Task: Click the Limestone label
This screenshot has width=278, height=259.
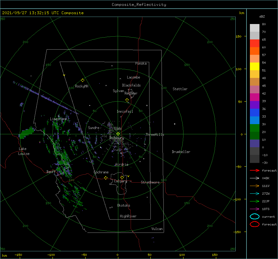Action: pos(58,119)
